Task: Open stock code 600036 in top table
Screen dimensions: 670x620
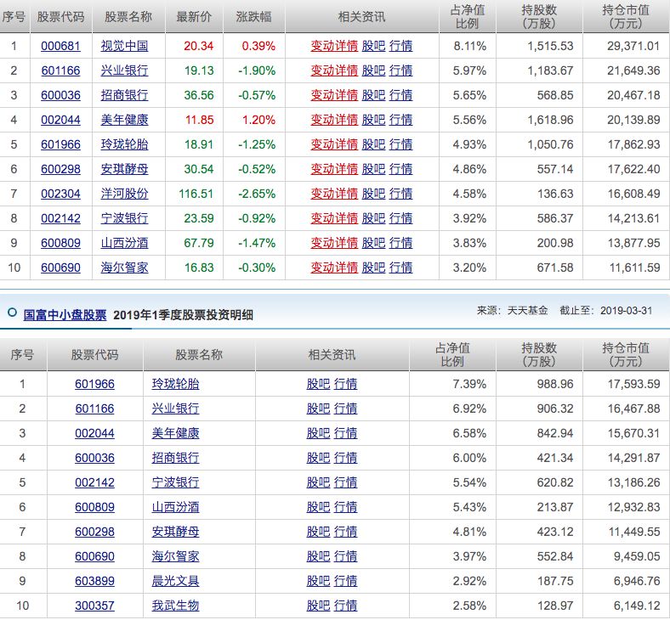Action: pyautogui.click(x=60, y=95)
